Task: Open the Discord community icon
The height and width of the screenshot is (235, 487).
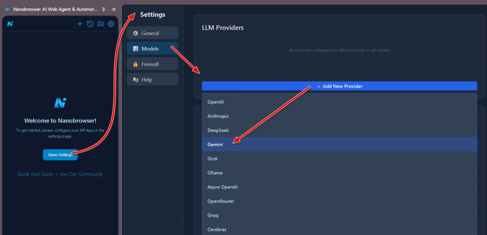Action: (101, 24)
